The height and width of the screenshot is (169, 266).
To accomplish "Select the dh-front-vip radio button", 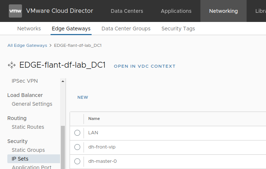I will pos(77,147).
